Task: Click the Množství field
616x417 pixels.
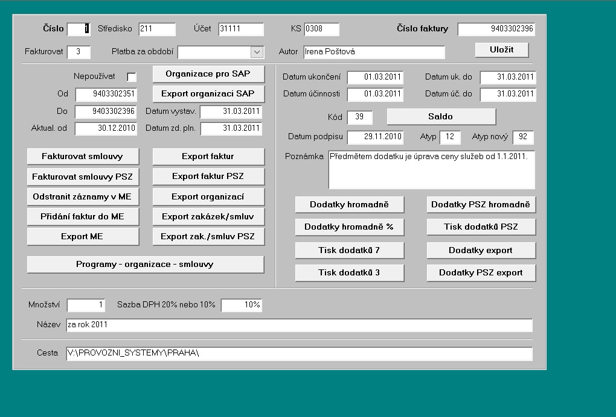Action: (x=86, y=306)
